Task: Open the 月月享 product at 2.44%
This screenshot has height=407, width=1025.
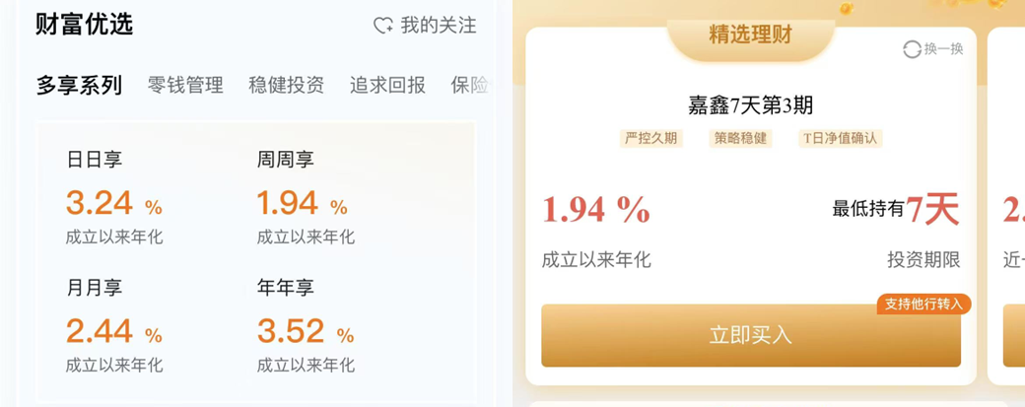Action: pyautogui.click(x=114, y=325)
